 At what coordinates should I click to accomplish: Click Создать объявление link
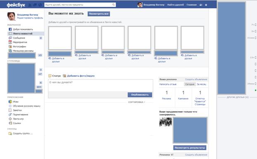(x=196, y=79)
